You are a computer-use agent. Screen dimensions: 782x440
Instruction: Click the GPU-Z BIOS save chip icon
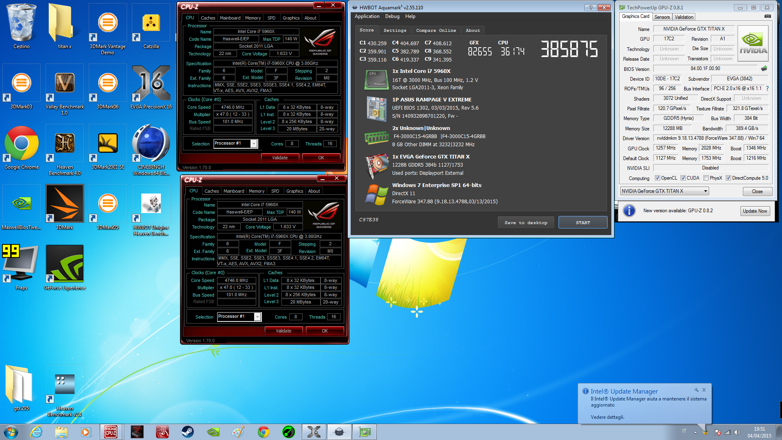coord(764,68)
